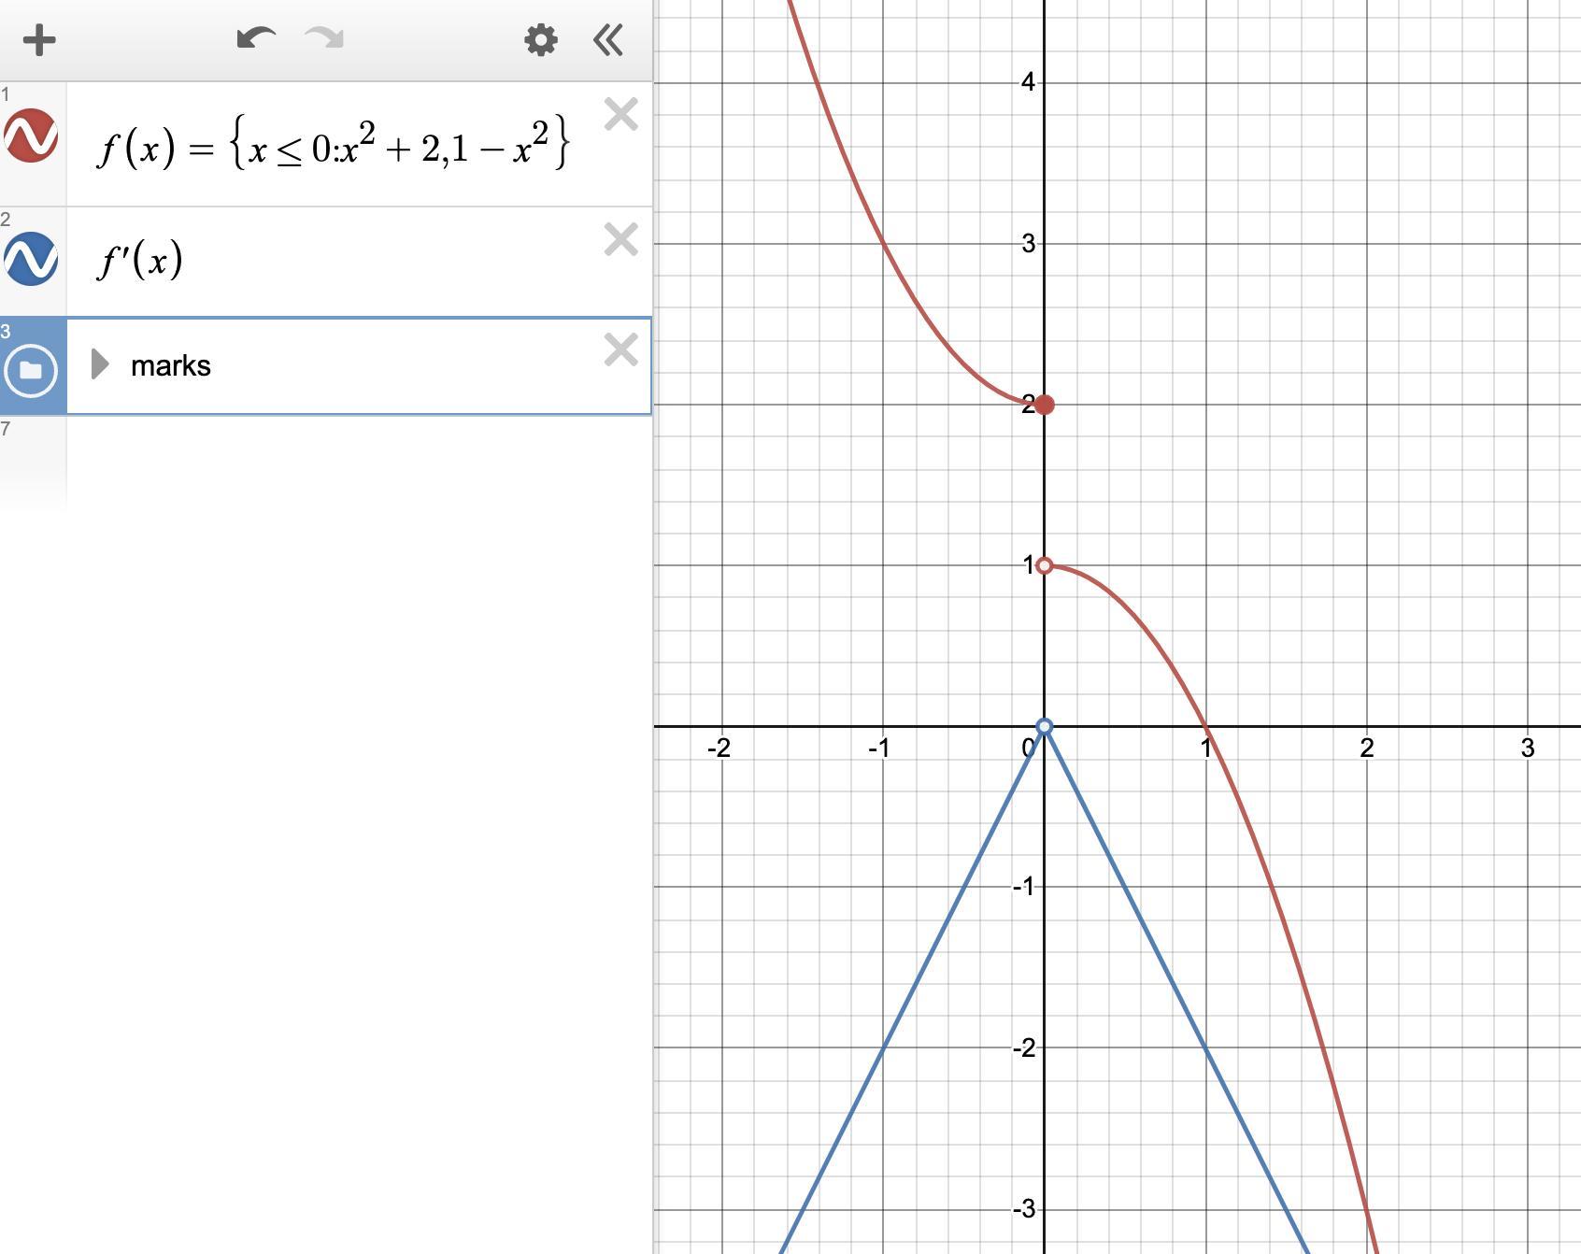This screenshot has height=1254, width=1581.
Task: Click empty expression row 7
Action: 359,463
